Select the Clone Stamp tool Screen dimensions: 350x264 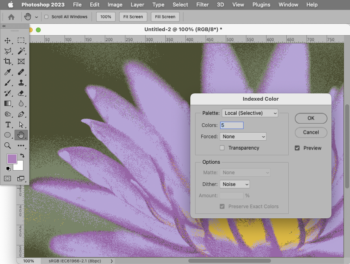(x=21, y=82)
